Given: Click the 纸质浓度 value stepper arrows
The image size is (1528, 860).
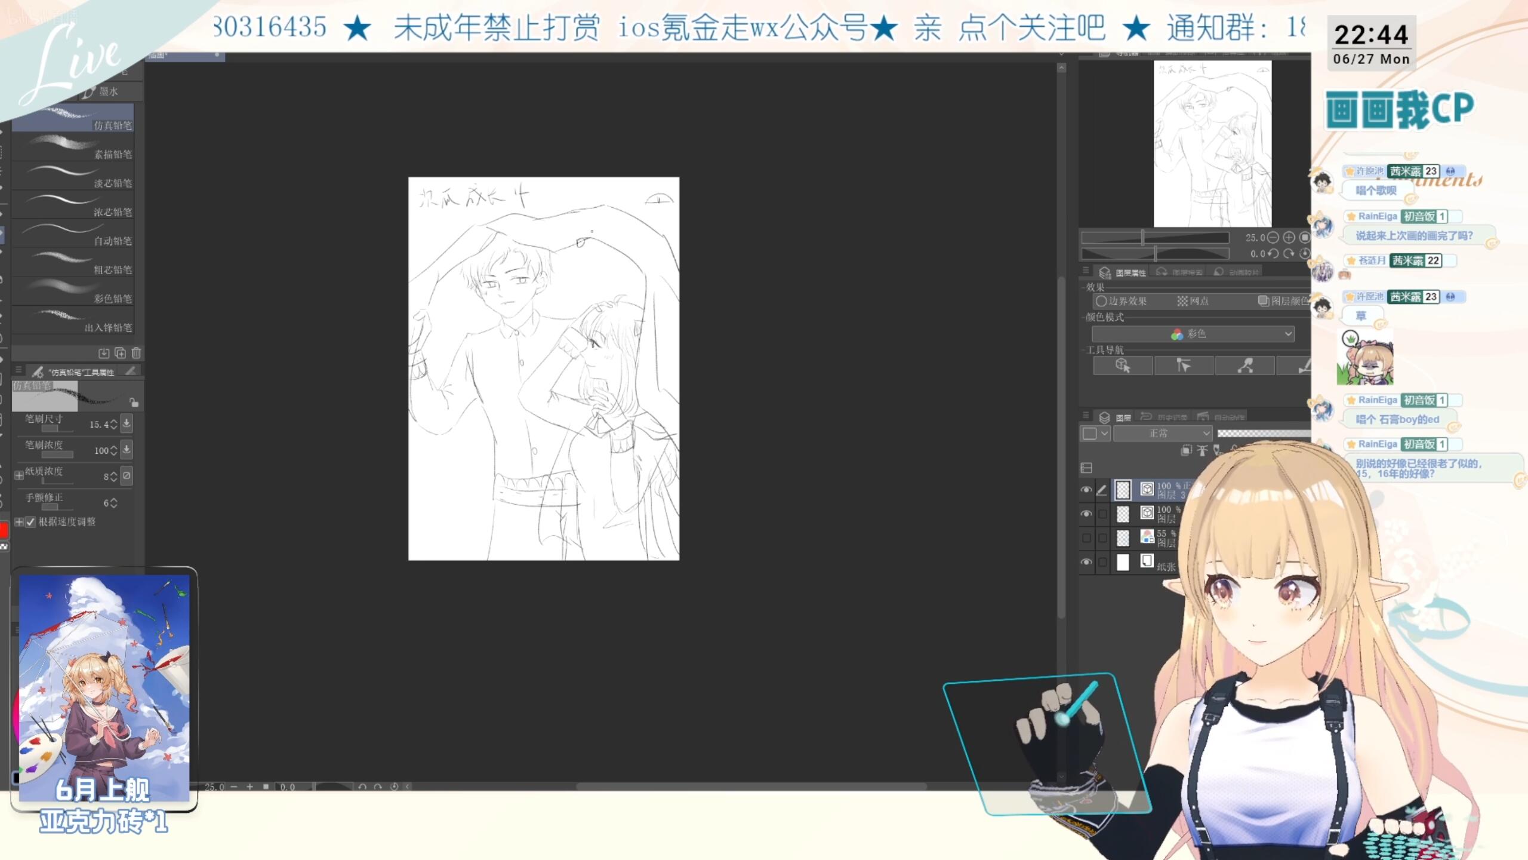Looking at the screenshot, I should pos(113,477).
